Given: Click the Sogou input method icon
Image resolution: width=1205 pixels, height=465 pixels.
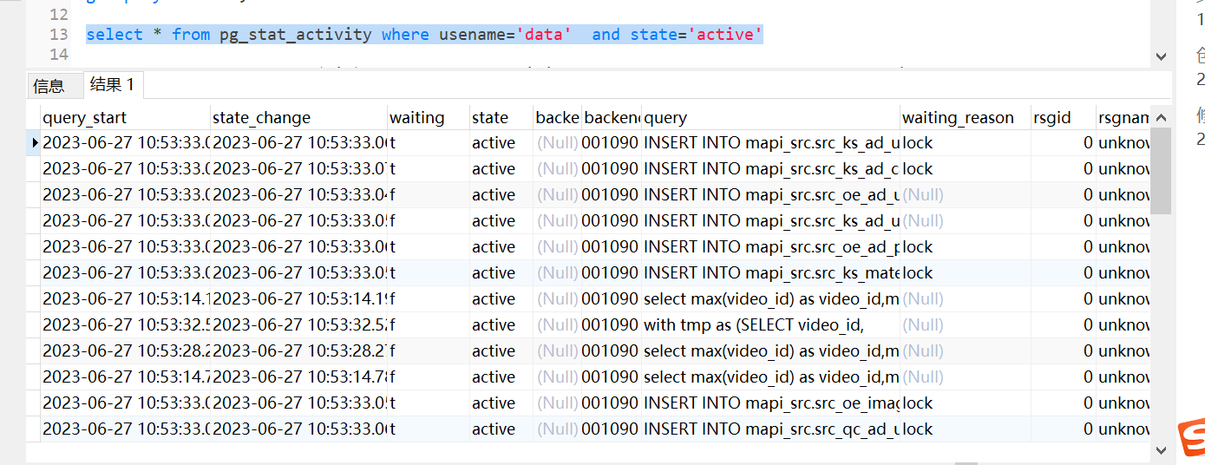Looking at the screenshot, I should coord(1189,439).
